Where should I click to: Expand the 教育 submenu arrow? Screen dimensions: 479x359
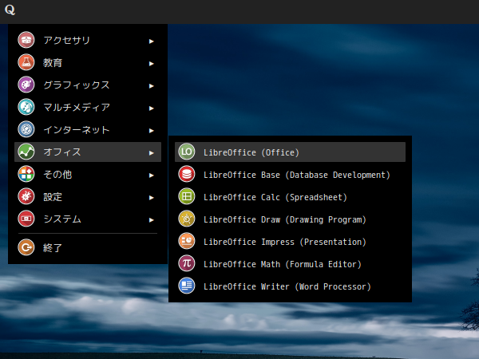[x=151, y=64]
